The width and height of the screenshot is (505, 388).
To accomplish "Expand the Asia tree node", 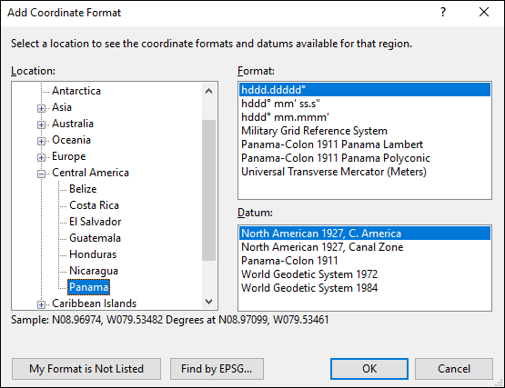I will [41, 108].
